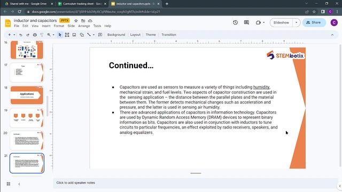Select slide 20 thumbnail

pyautogui.click(x=27, y=140)
